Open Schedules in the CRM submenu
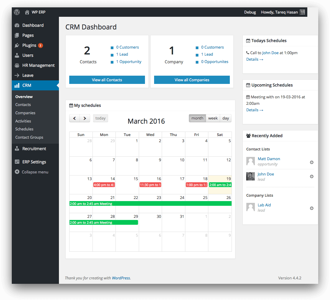The width and height of the screenshot is (330, 300). click(x=24, y=129)
